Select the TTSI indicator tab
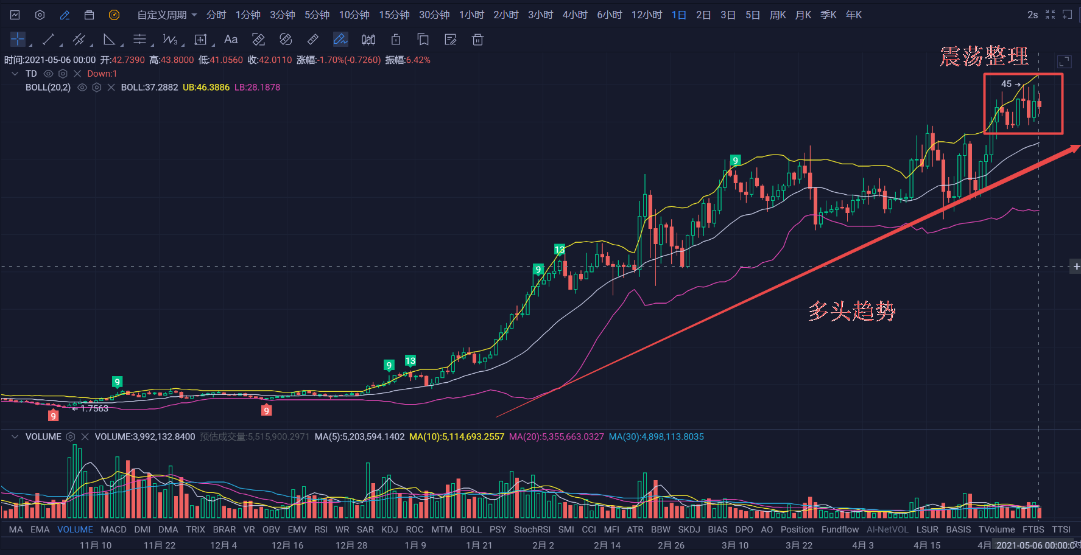Viewport: 1081px width, 555px height. pos(1061,529)
